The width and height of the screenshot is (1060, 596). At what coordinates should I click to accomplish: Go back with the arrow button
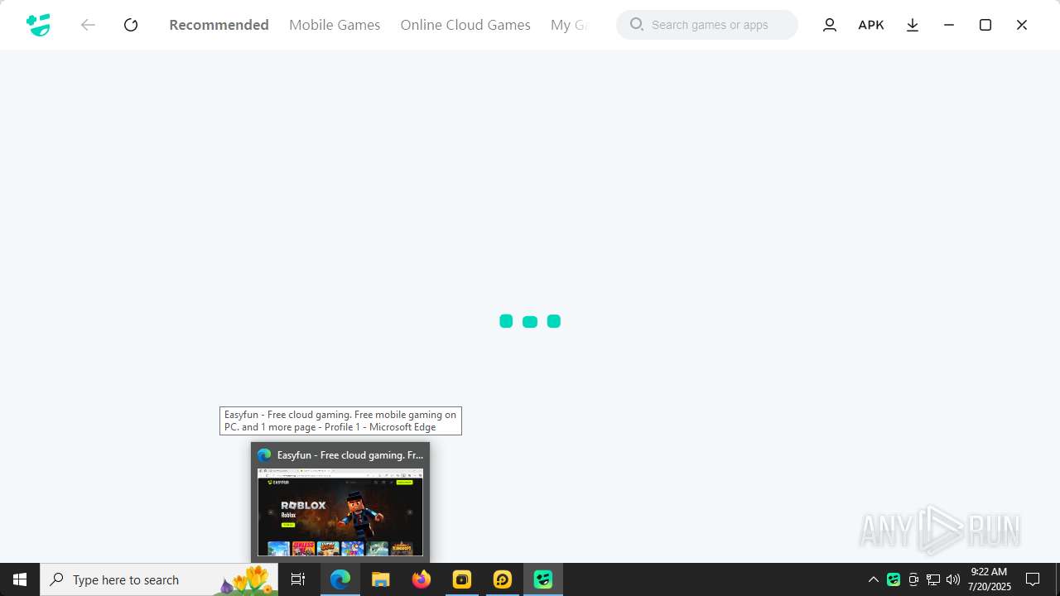(88, 25)
